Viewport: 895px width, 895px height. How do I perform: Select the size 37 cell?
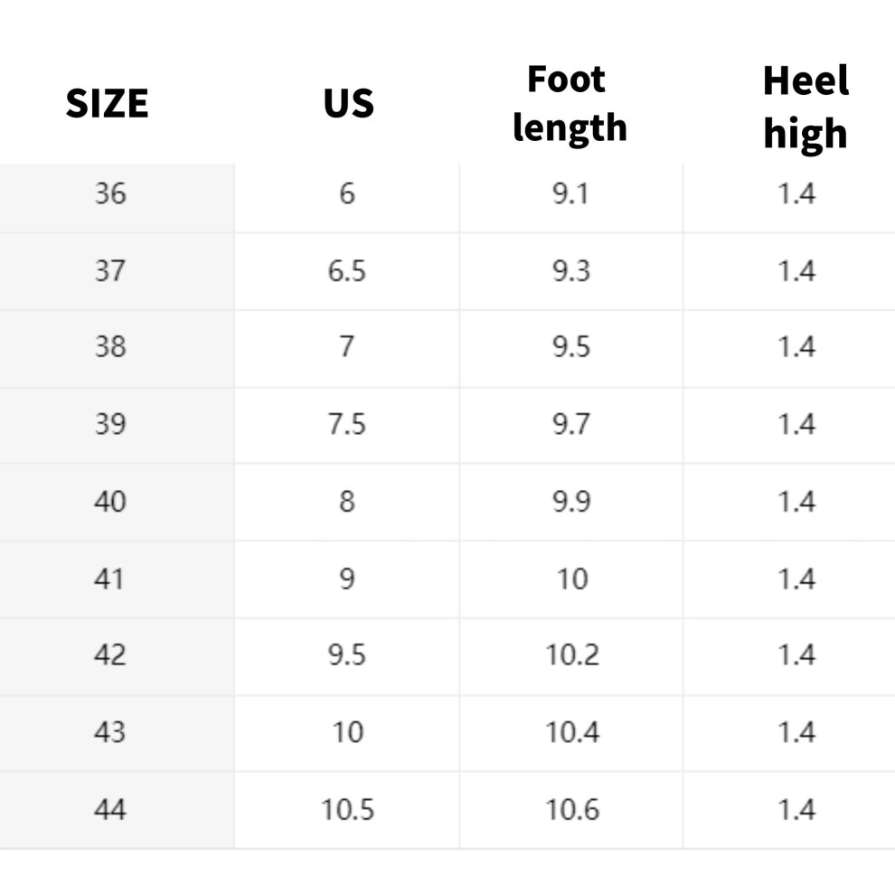coord(117,272)
